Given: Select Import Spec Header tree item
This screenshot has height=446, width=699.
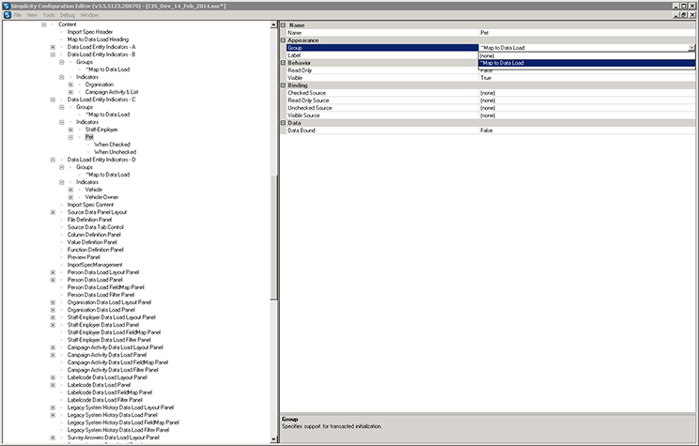Looking at the screenshot, I should coord(89,32).
